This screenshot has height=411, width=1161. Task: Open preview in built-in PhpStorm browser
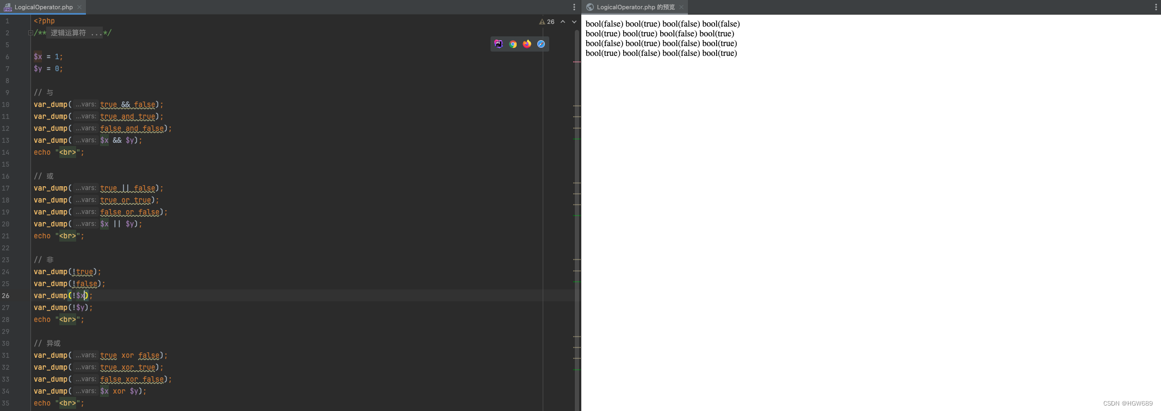point(499,44)
